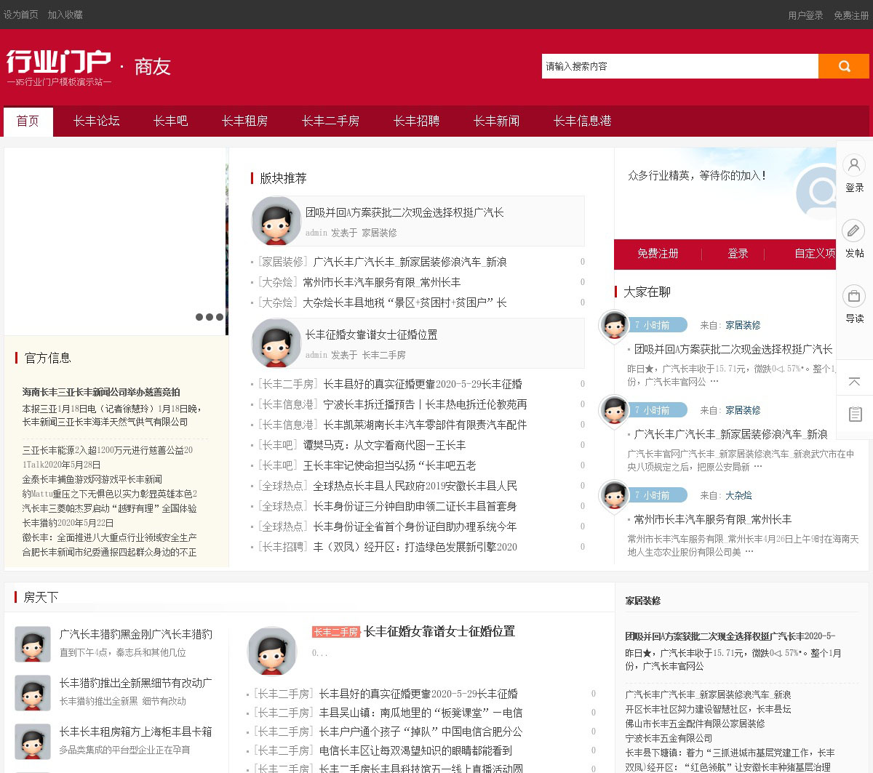Open 长丰猎豹推出全新黑细节有改动广

[x=136, y=683]
